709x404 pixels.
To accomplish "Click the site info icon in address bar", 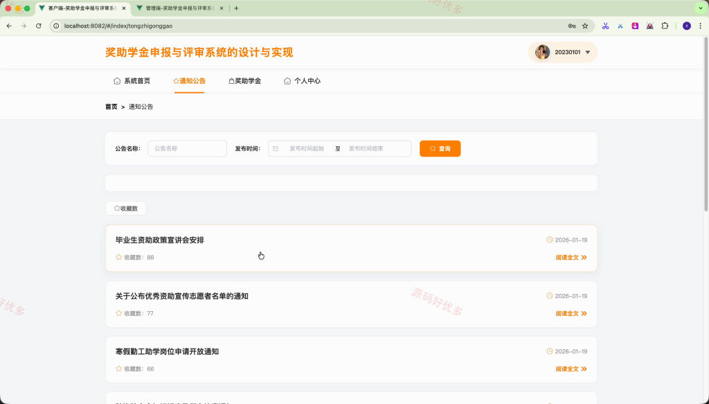I will (57, 26).
